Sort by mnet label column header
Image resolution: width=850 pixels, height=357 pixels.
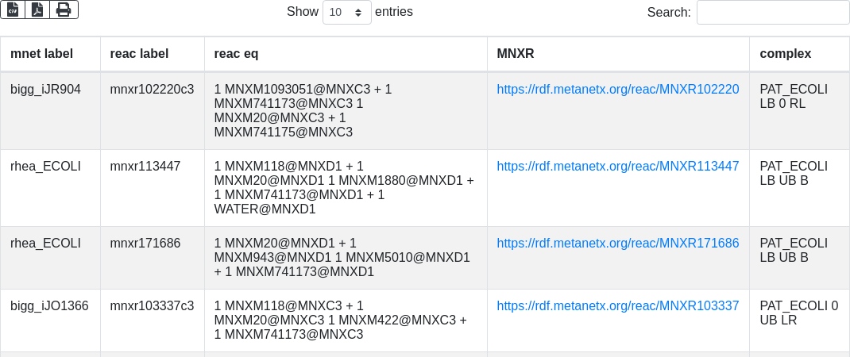(x=42, y=54)
